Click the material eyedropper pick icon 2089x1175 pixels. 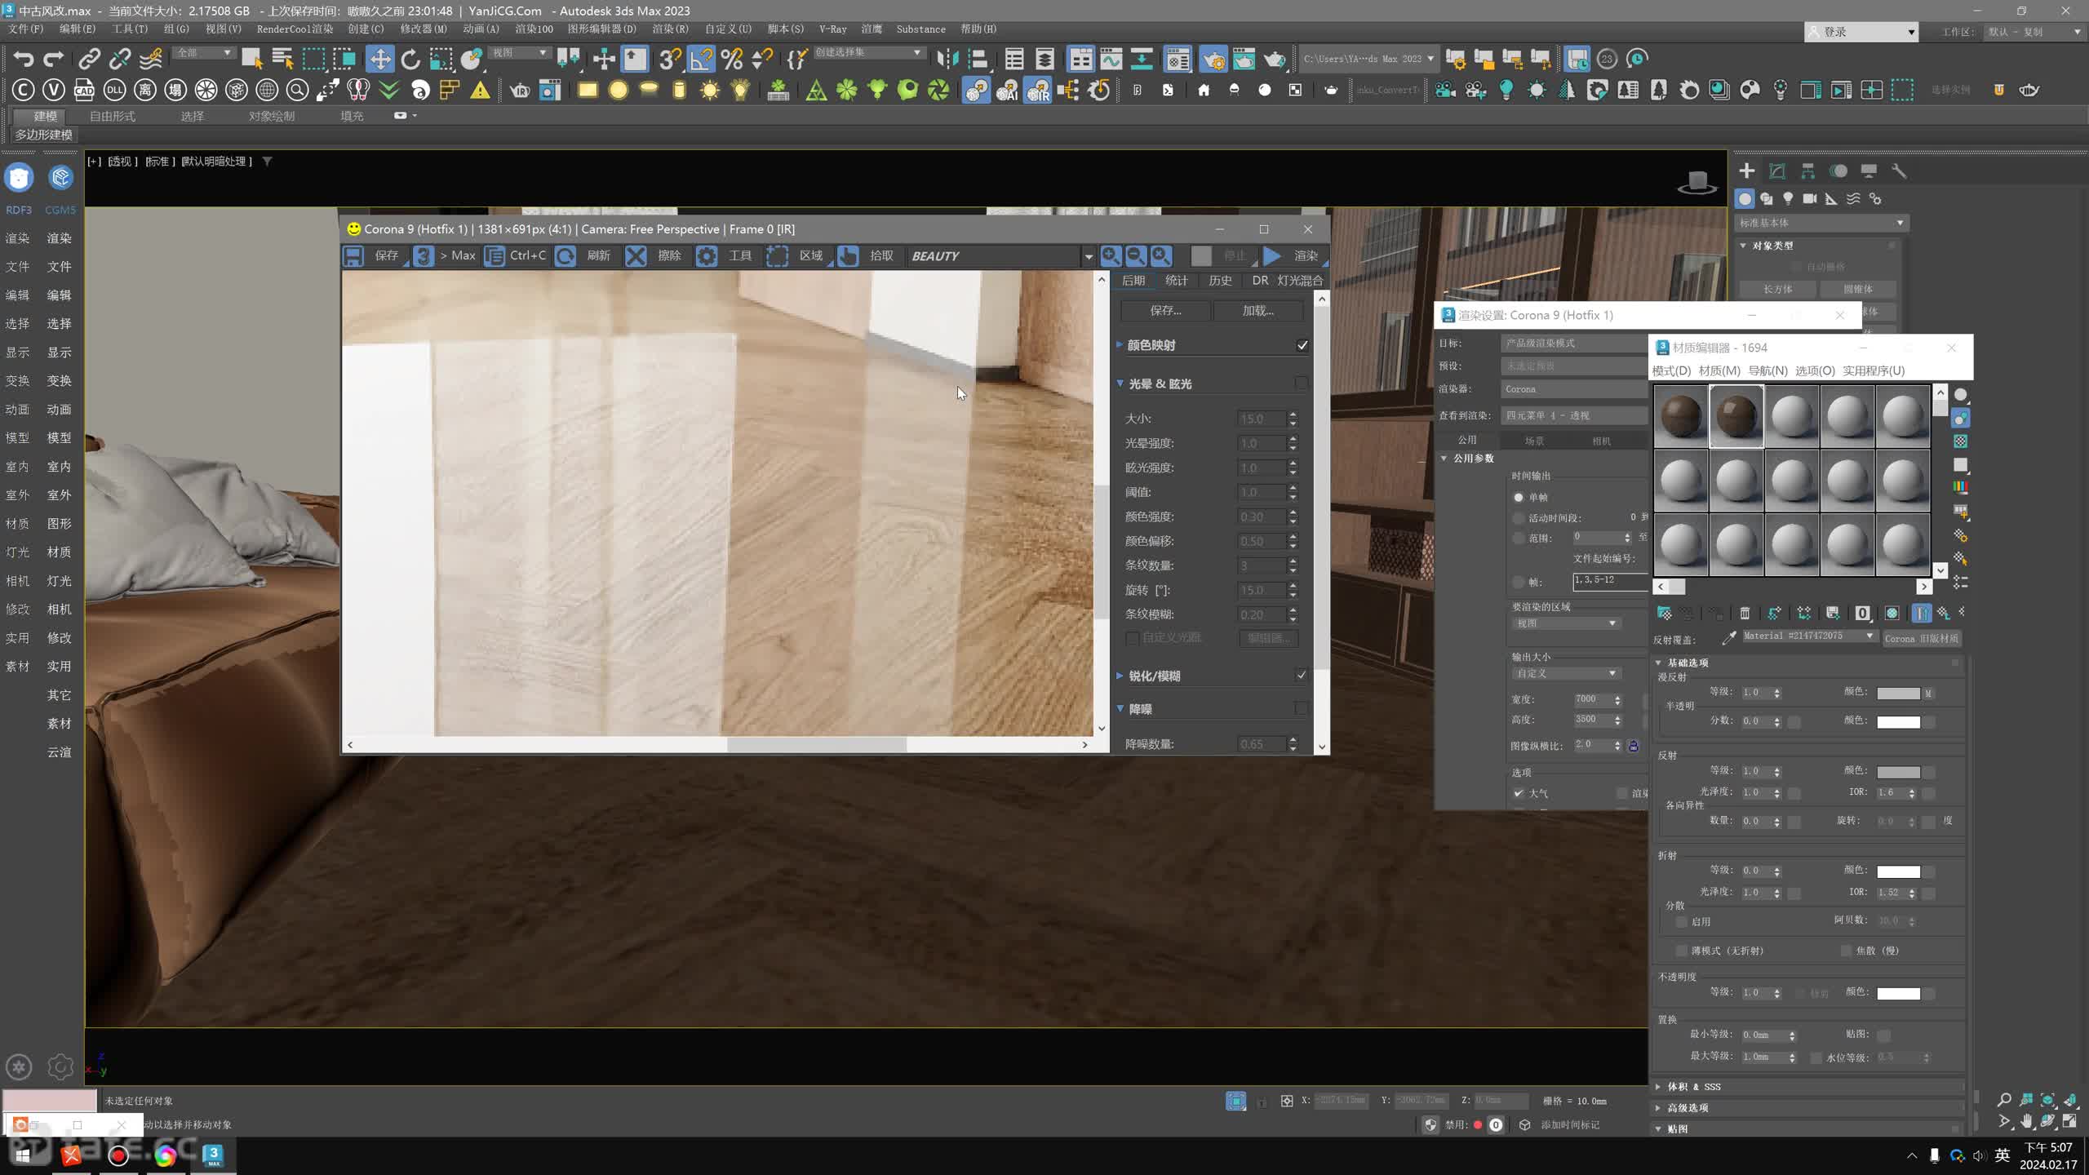coord(1728,637)
